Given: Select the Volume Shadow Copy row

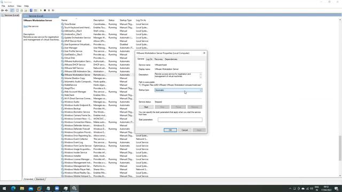Looking at the screenshot, I should point(98,78).
